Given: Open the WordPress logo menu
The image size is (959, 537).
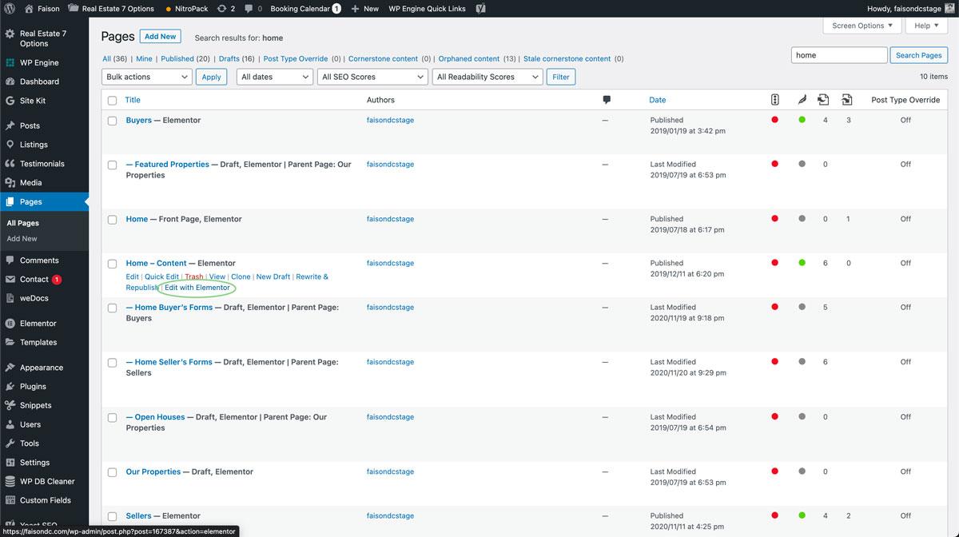Looking at the screenshot, I should 10,9.
